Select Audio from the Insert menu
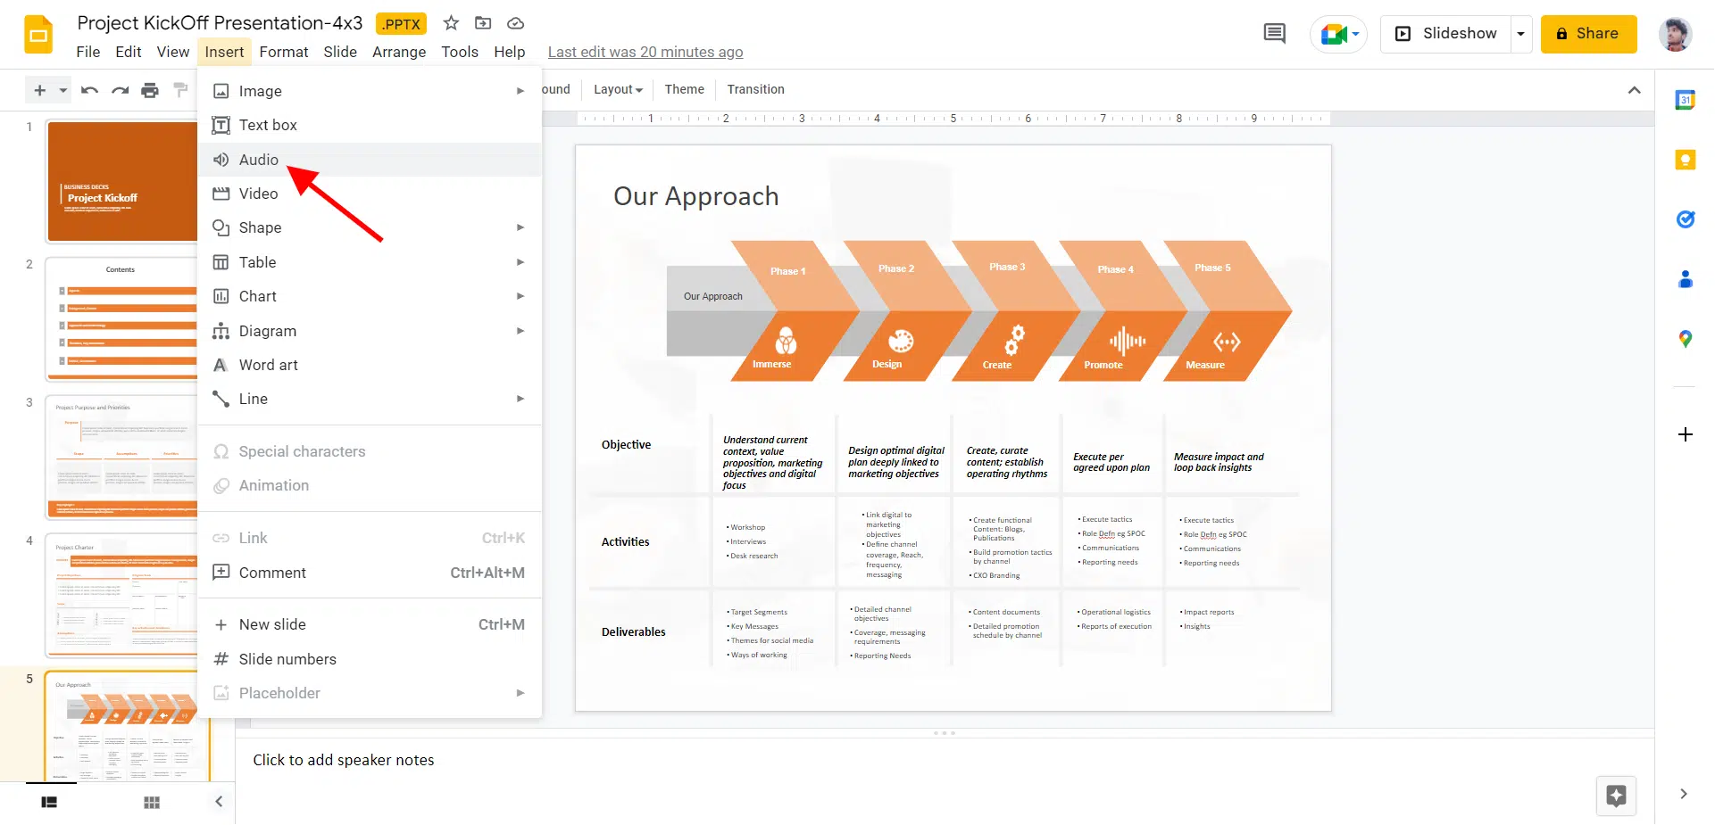Screen dimensions: 1715x825 tap(258, 160)
